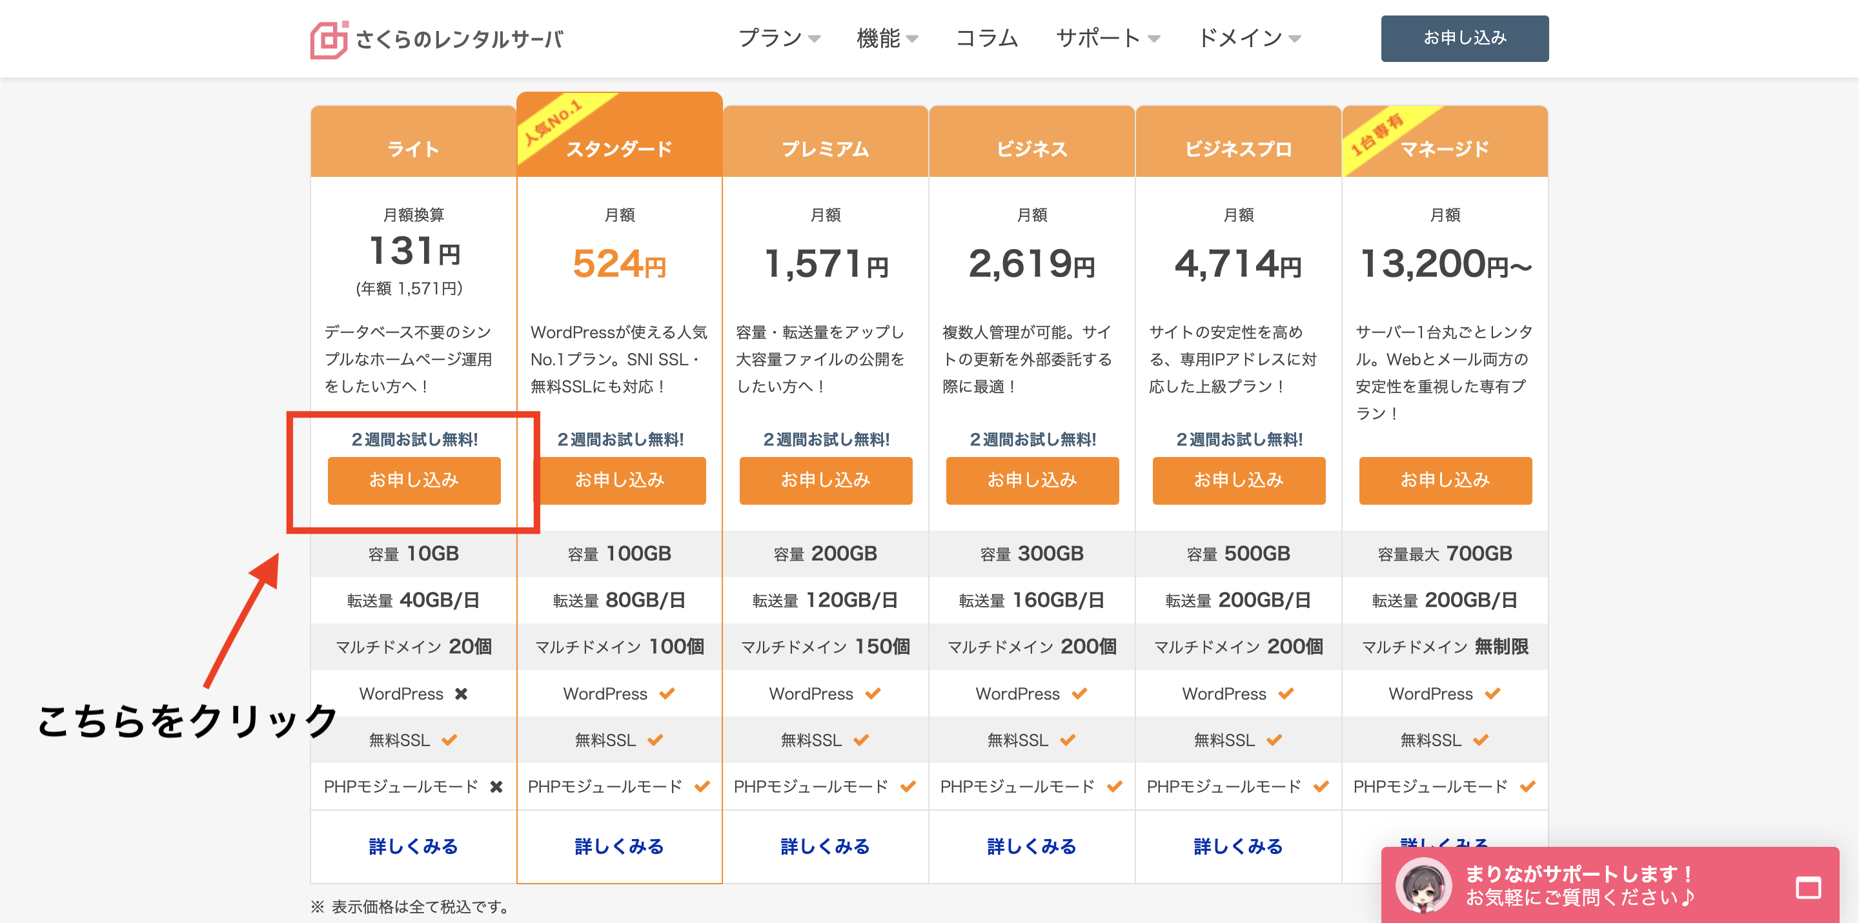Click まりながサポートします chat banner text

click(1578, 874)
